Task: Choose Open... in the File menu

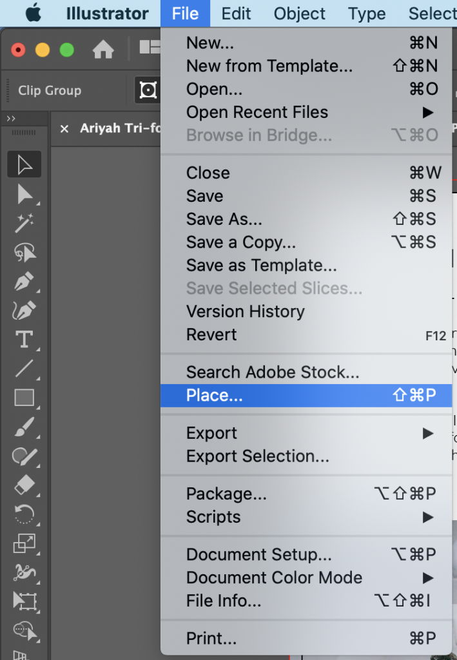Action: [306, 89]
